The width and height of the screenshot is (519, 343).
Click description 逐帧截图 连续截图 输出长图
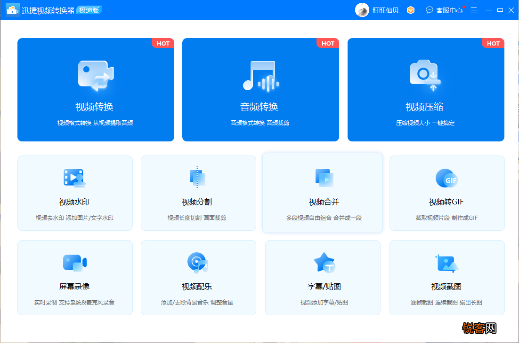446,303
